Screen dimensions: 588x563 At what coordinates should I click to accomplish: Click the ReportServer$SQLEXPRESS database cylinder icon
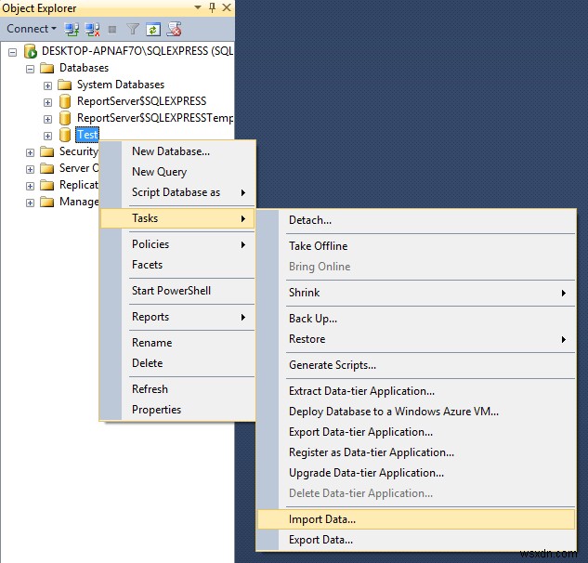point(65,101)
